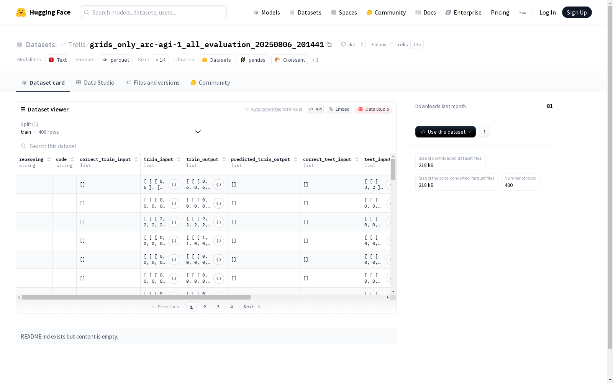The image size is (613, 383).
Task: Sort by the correct_train_input column
Action: tap(136, 159)
